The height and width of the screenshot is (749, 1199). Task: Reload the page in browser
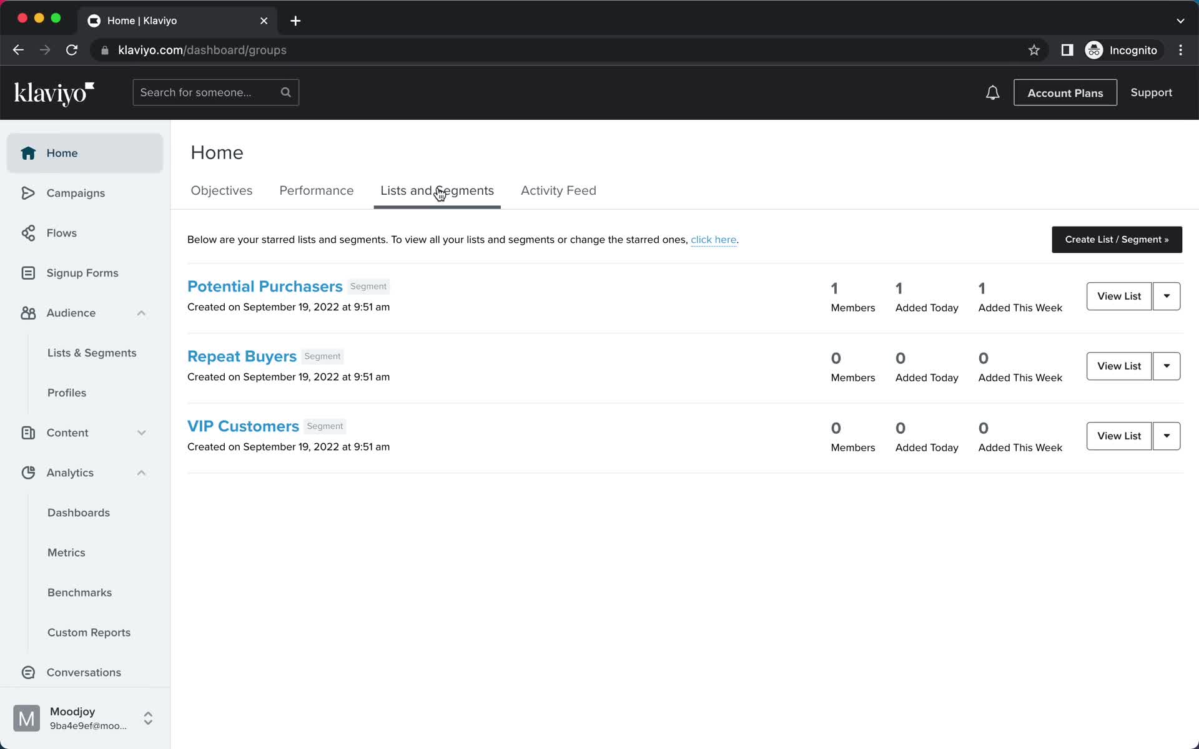[72, 50]
